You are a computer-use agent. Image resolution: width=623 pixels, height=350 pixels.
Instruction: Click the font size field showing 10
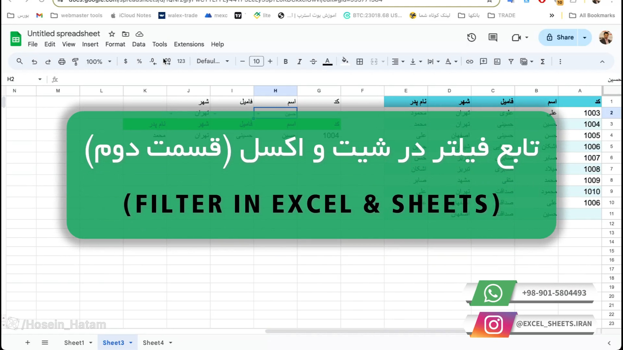[x=256, y=61]
